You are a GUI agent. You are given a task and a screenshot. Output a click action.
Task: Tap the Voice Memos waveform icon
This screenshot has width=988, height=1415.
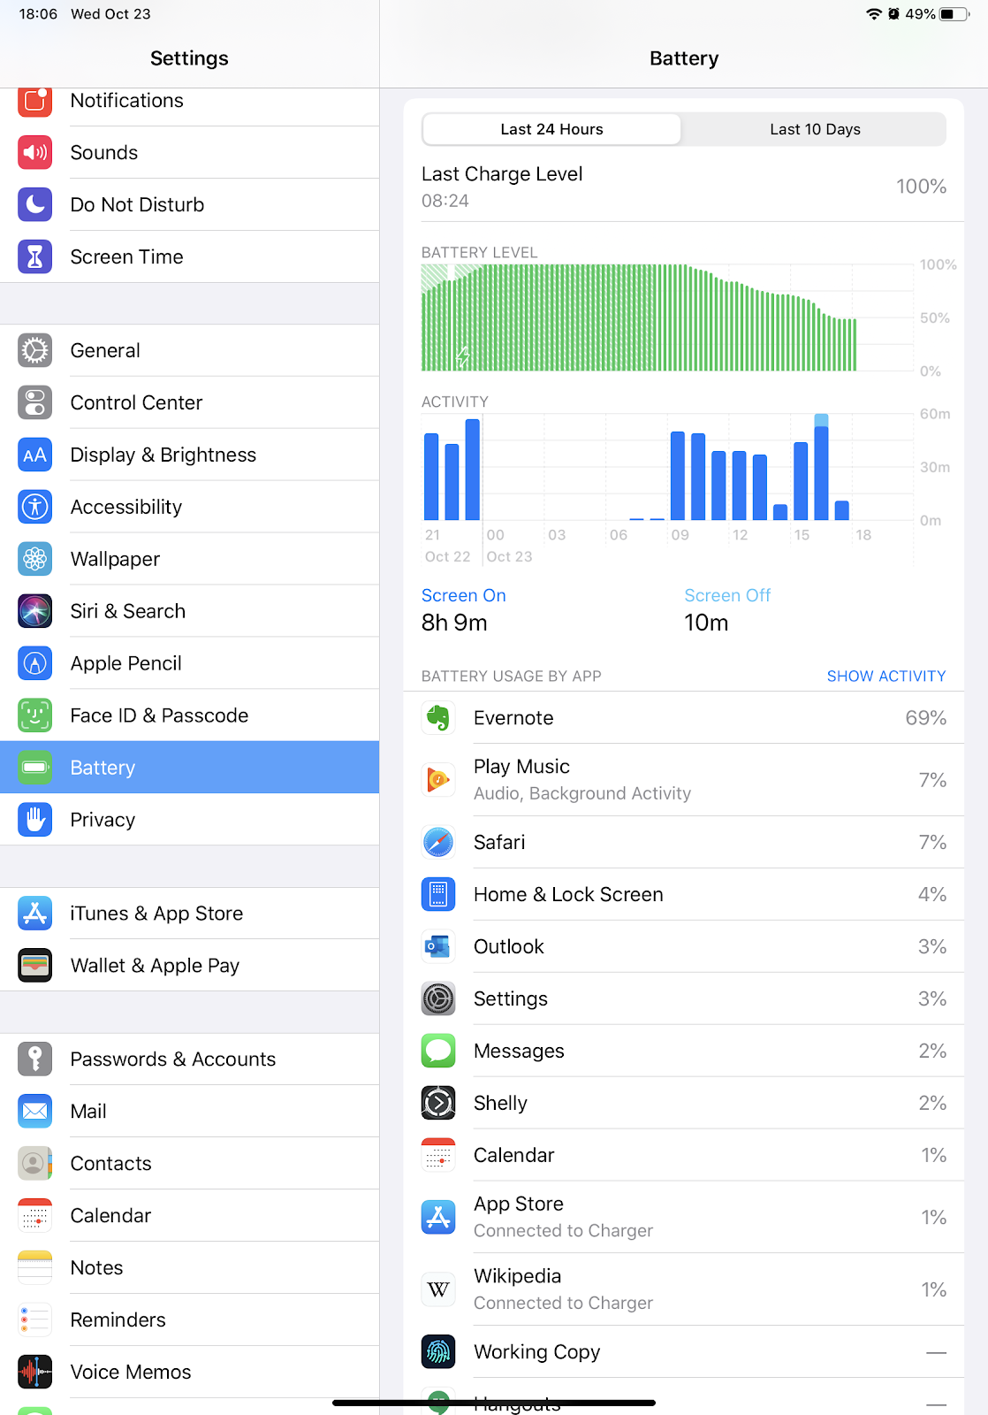click(34, 1372)
